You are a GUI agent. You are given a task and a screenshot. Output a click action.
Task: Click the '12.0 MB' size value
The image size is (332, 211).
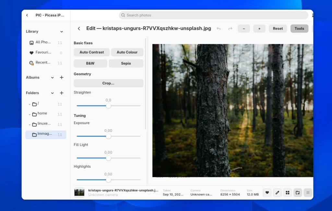coord(253,194)
